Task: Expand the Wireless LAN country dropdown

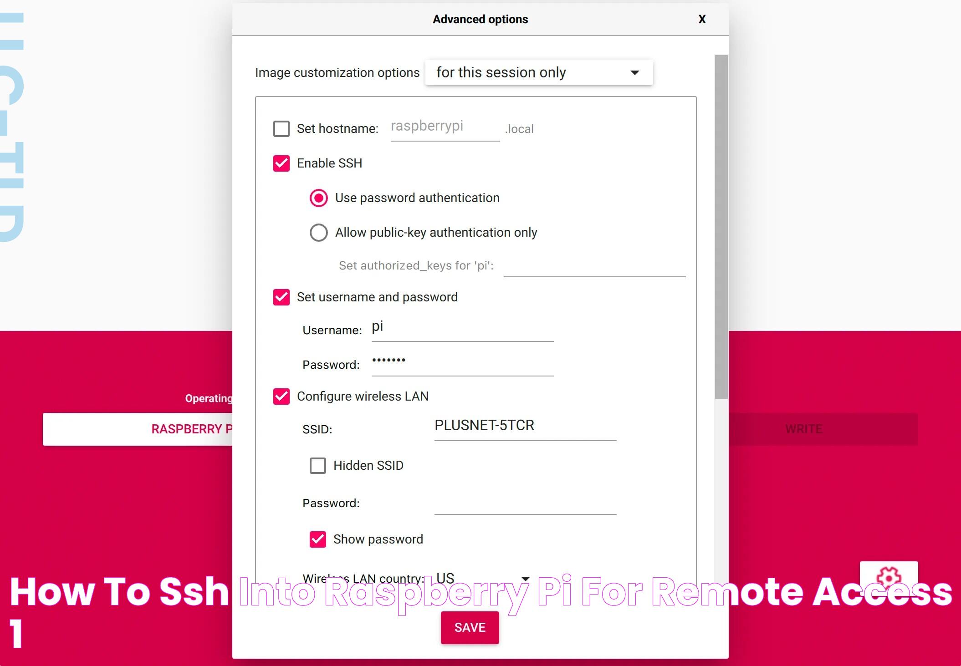Action: click(525, 577)
